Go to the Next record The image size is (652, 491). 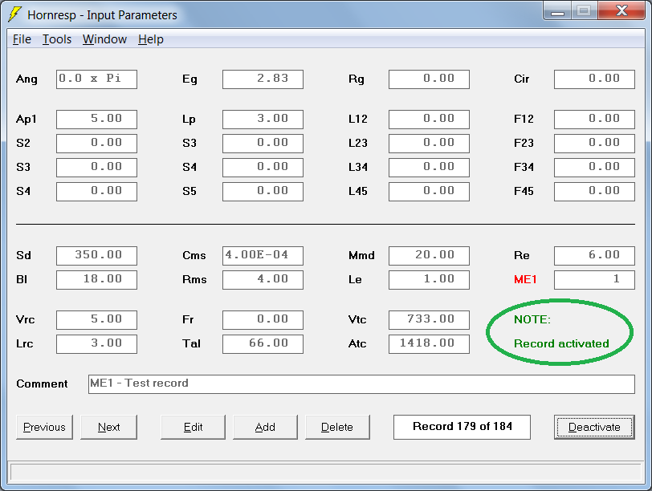coord(108,427)
